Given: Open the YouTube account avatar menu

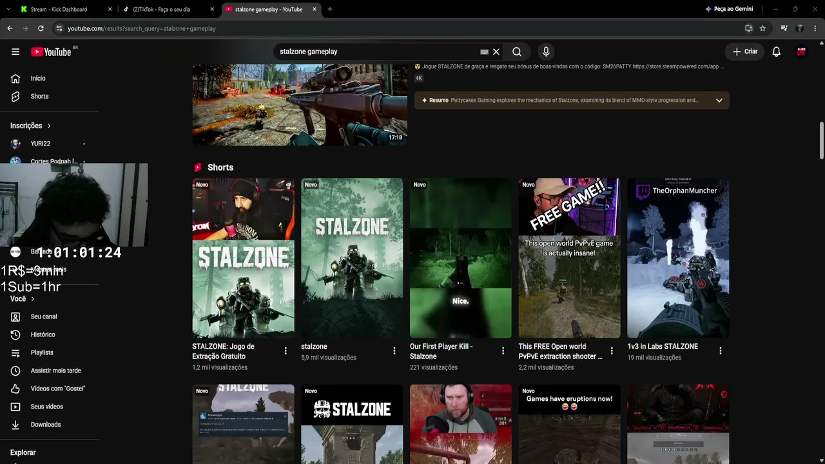Looking at the screenshot, I should pos(801,52).
